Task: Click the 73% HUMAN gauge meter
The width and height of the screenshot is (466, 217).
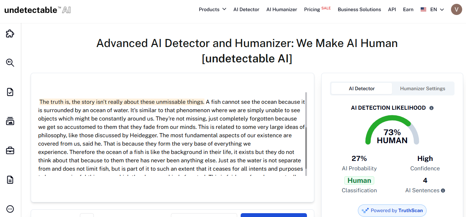Action: [392, 131]
